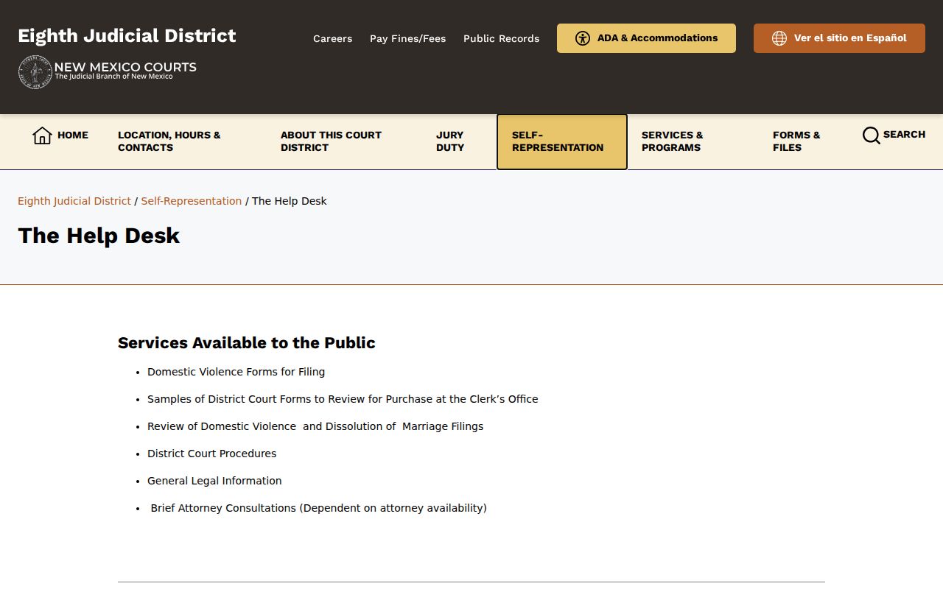The height and width of the screenshot is (589, 943).
Task: Open the Services & Programs menu
Action: pos(673,141)
